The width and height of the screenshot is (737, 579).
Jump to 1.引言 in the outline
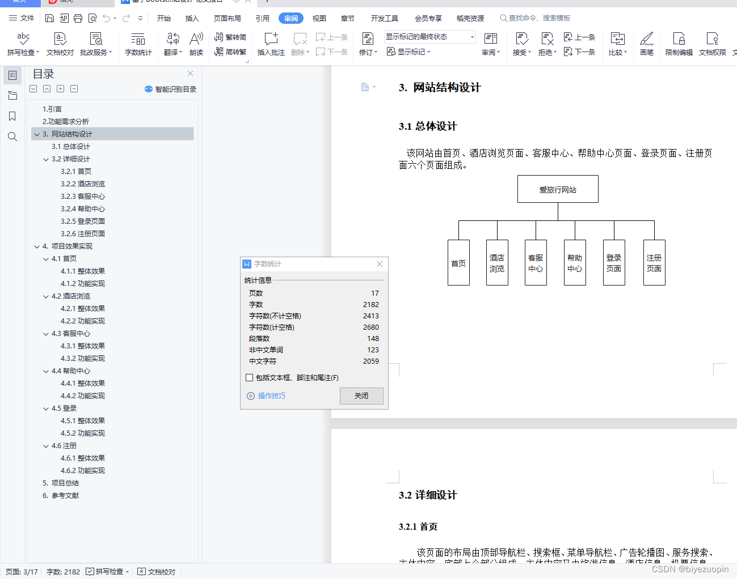tap(52, 109)
